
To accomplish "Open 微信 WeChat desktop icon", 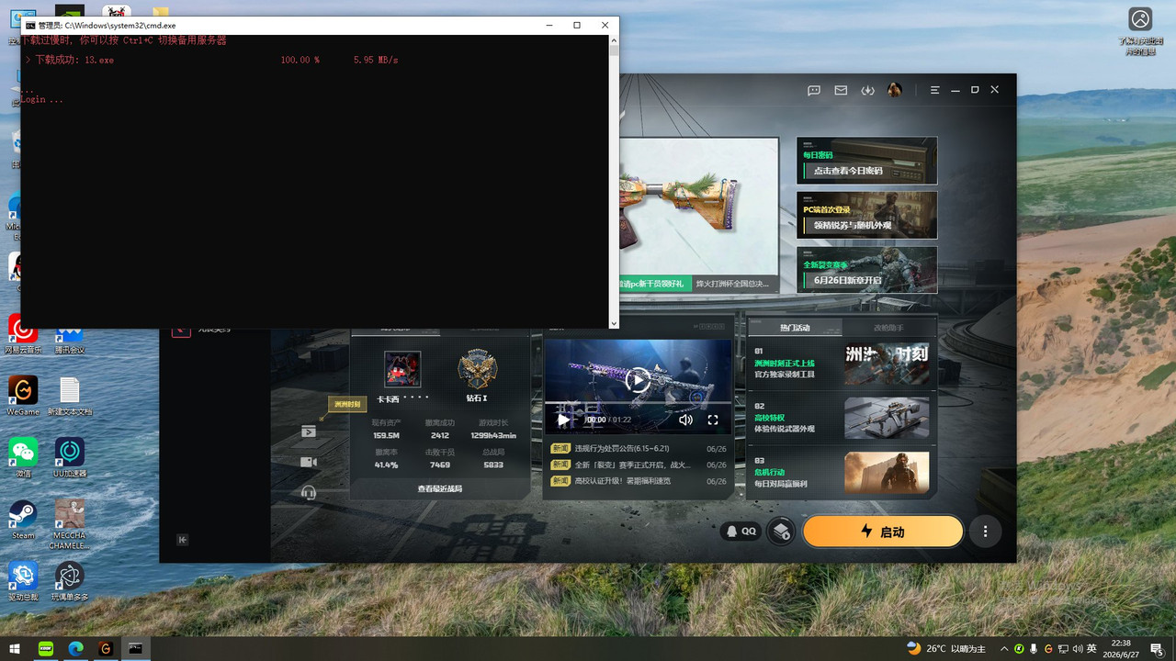I will [23, 457].
